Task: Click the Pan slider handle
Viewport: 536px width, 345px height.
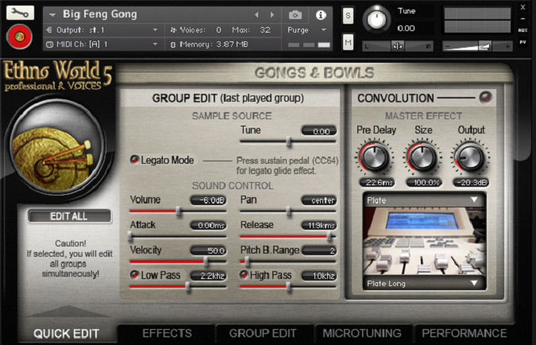Action: 289,211
